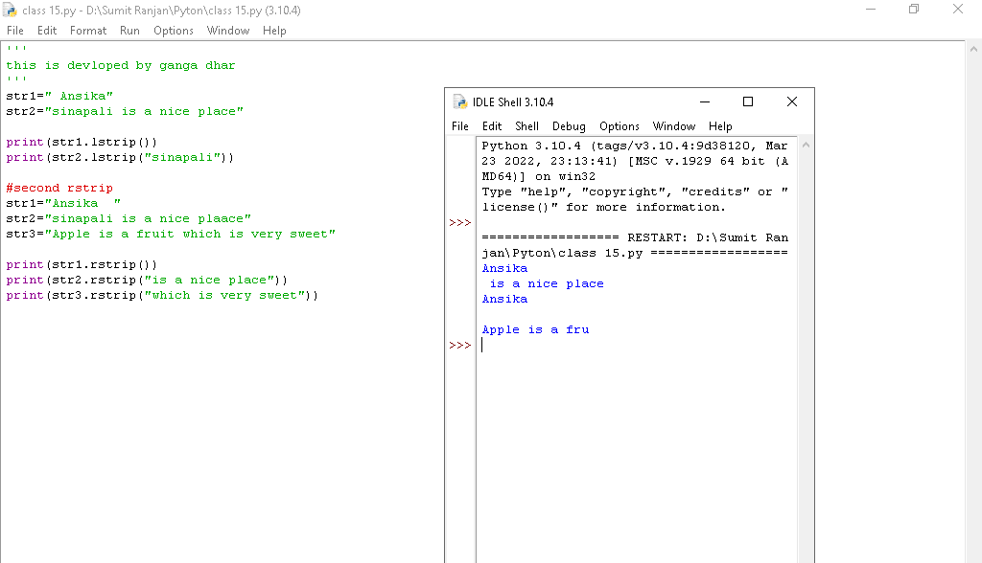The image size is (982, 563).
Task: Open the Shell menu in IDLE Shell
Action: [526, 126]
